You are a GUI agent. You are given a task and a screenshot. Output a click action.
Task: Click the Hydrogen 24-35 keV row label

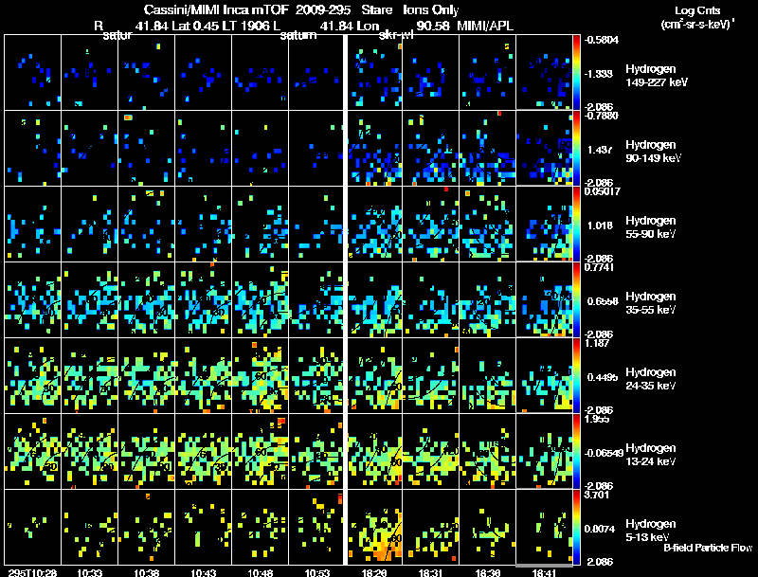coord(651,379)
